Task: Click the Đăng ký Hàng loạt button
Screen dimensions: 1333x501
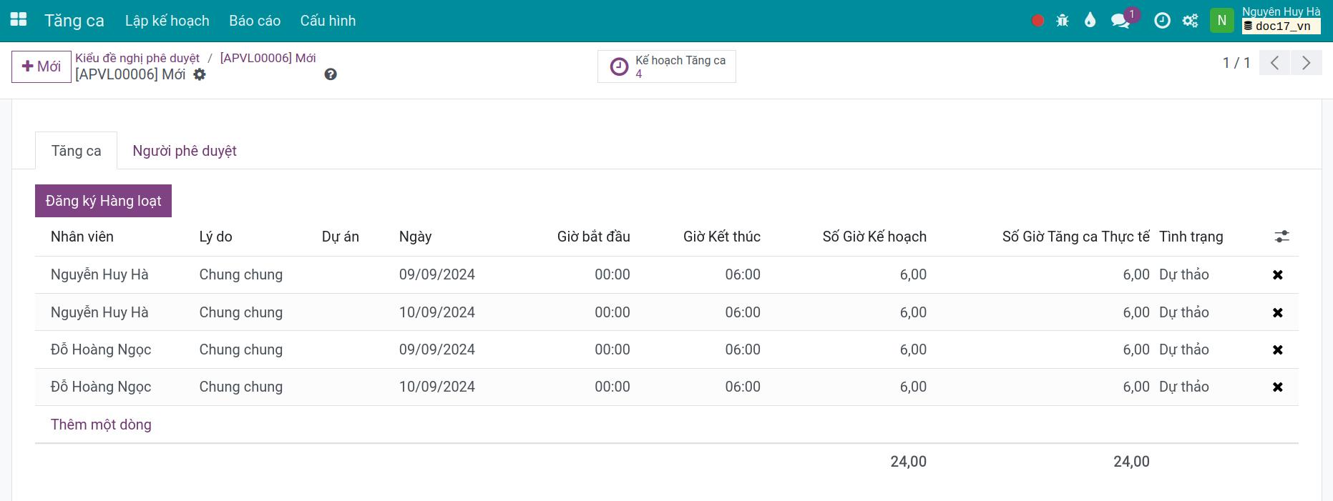Action: click(x=104, y=201)
